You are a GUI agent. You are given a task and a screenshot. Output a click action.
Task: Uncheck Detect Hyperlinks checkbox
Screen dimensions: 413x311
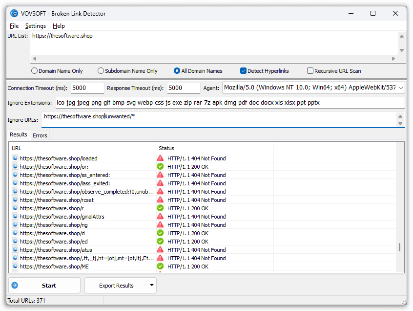(244, 71)
